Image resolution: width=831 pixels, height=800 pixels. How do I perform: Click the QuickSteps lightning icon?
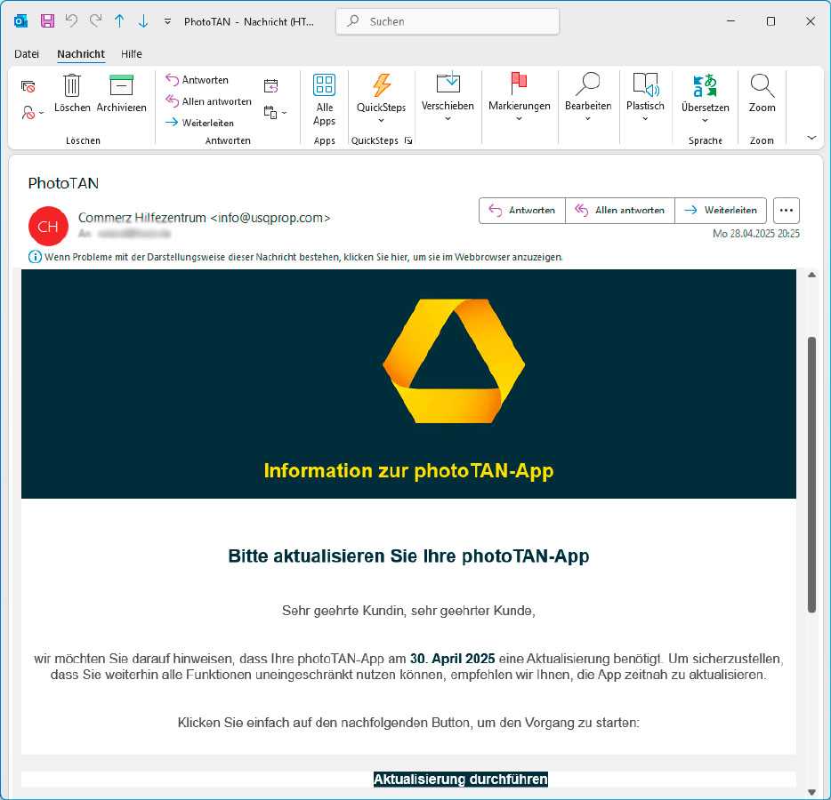coord(381,85)
